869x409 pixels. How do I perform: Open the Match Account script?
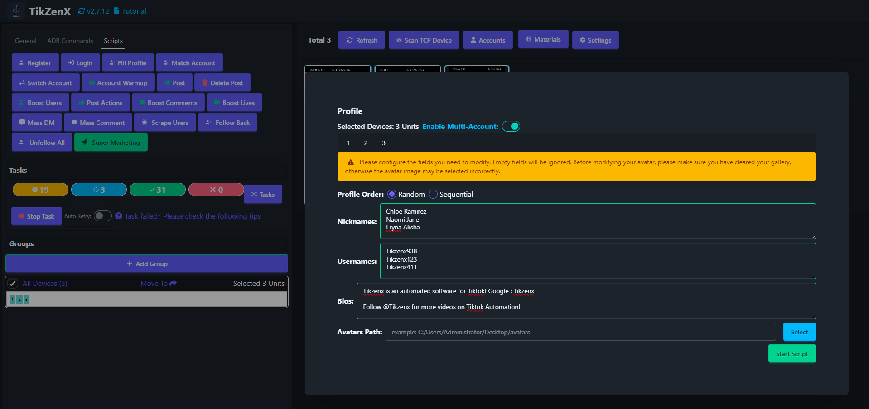click(189, 63)
